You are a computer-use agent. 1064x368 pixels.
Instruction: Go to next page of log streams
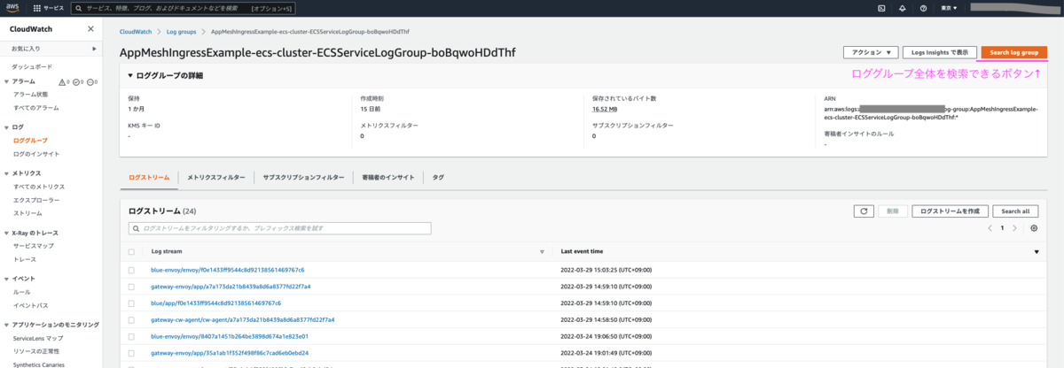point(1015,228)
